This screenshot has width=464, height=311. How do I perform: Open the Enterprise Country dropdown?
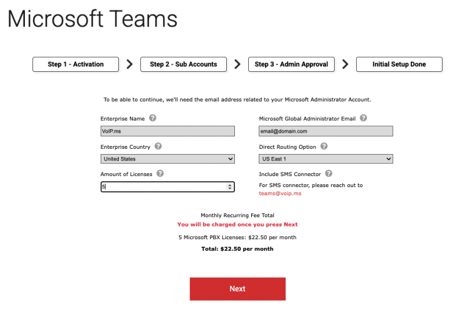point(168,159)
